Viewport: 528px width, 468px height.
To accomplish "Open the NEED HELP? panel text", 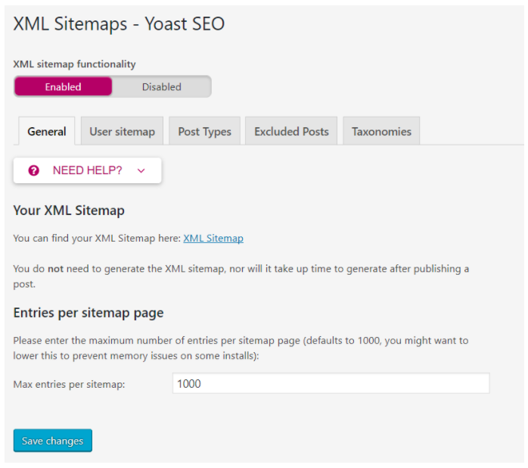I will point(87,170).
